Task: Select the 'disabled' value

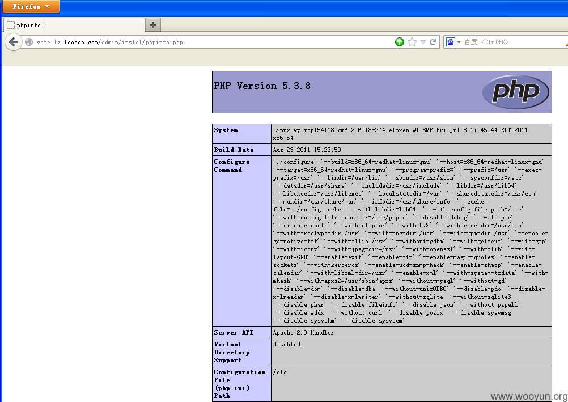Action: (286, 344)
